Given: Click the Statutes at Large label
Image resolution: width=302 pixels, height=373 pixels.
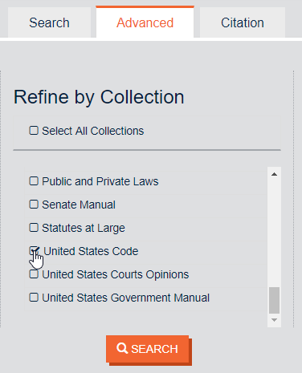Looking at the screenshot, I should [x=84, y=228].
